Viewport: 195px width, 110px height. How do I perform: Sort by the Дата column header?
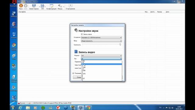pyautogui.click(x=167, y=12)
